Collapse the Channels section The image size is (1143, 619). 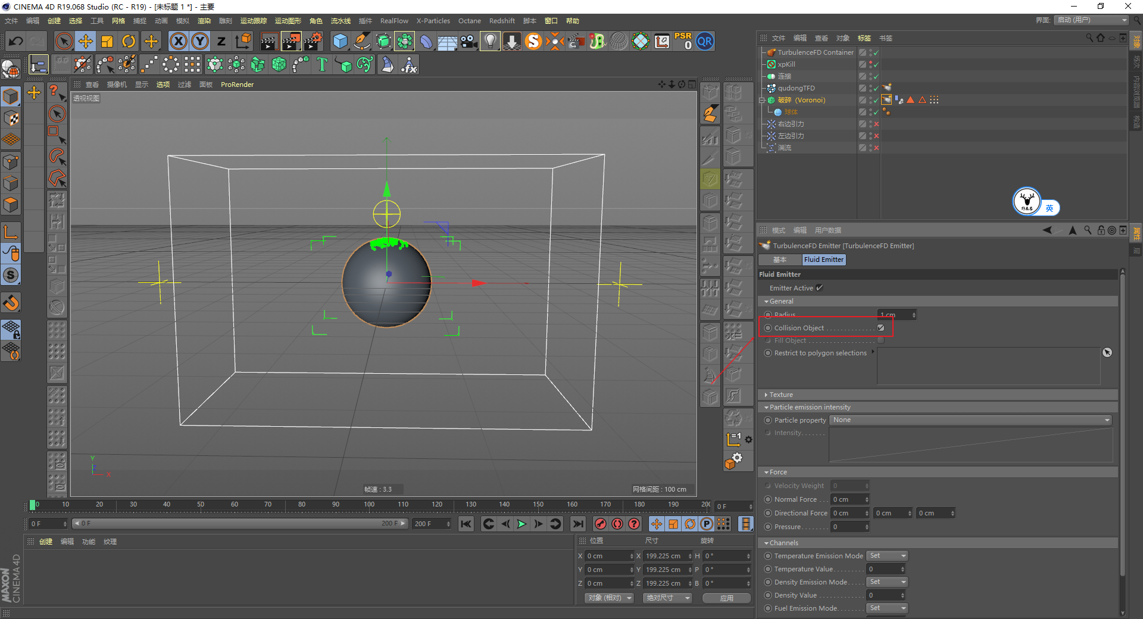coord(766,543)
